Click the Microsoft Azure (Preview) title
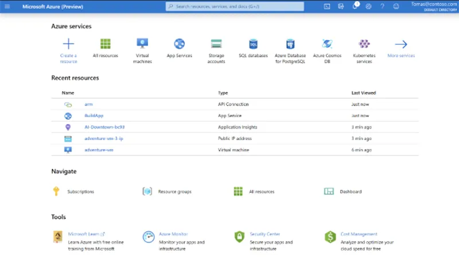 53,6
